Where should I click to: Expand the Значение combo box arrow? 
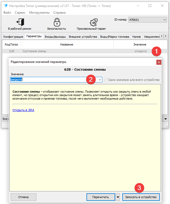click(100, 80)
